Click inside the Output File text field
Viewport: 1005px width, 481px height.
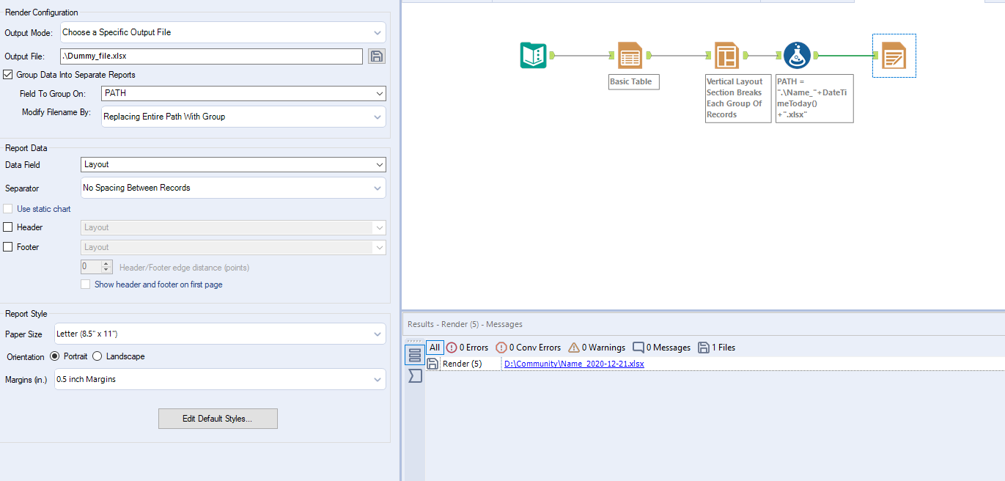tap(211, 56)
